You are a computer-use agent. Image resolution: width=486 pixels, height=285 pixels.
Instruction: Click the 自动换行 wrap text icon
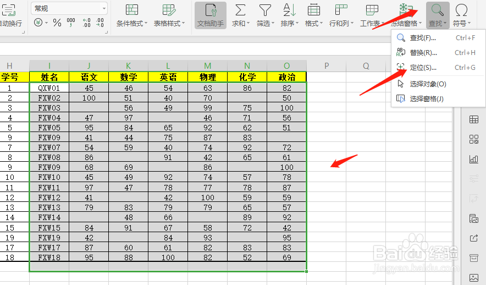point(9,10)
